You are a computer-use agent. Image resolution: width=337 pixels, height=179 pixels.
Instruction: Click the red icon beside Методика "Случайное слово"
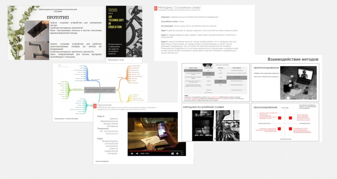click(155, 8)
